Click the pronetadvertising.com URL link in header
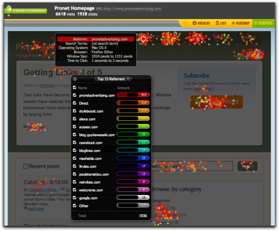 [132, 8]
